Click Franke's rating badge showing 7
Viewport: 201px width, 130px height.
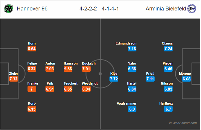[x=32, y=89]
